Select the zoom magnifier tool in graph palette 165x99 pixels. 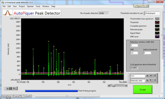(11, 89)
